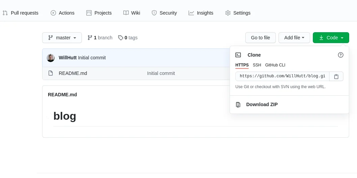Open the Wiki tab
The image size is (357, 178).
[x=131, y=13]
